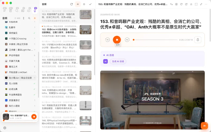
Task: Skip forward 15 seconds in audio player
Action: 127,40
